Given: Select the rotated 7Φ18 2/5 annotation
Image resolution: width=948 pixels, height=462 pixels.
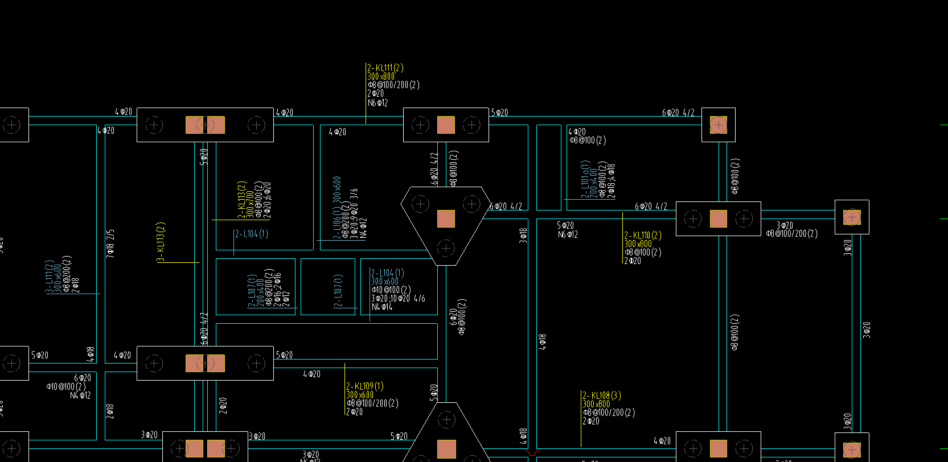Looking at the screenshot, I should (x=110, y=244).
